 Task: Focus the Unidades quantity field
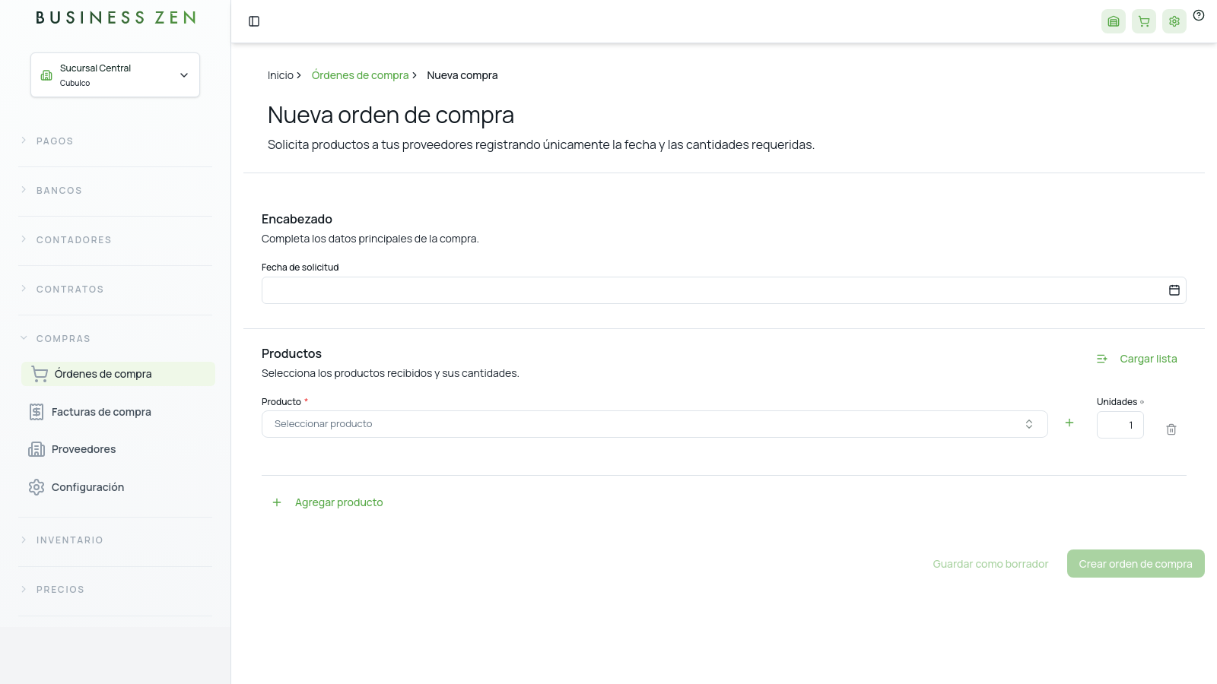click(1120, 425)
